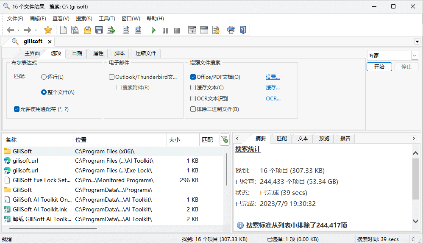Viewport: 423px width, 244px height.
Task: Click the document with gear settings icon
Action: 216,30
